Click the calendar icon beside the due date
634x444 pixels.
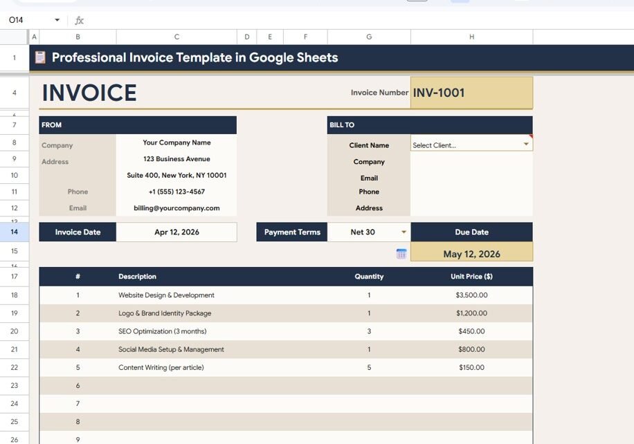(401, 254)
